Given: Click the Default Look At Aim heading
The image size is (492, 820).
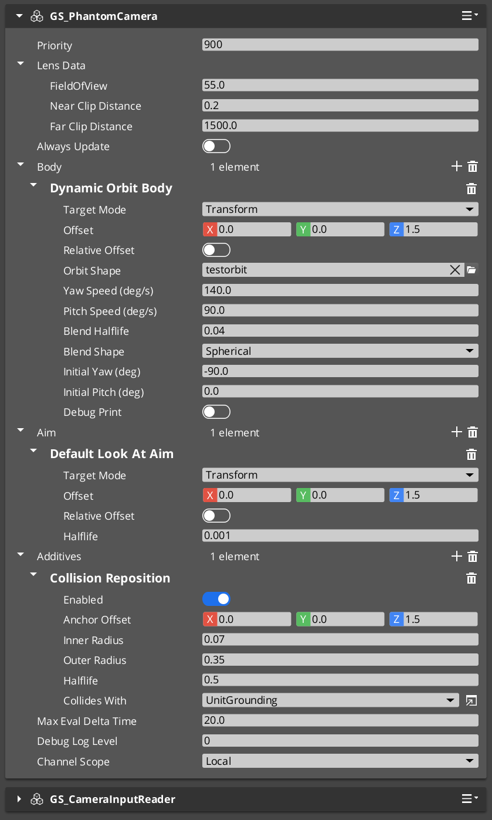Looking at the screenshot, I should 112,454.
